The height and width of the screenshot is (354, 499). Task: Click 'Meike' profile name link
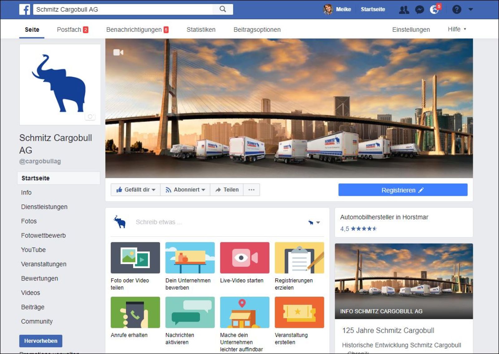click(x=343, y=9)
